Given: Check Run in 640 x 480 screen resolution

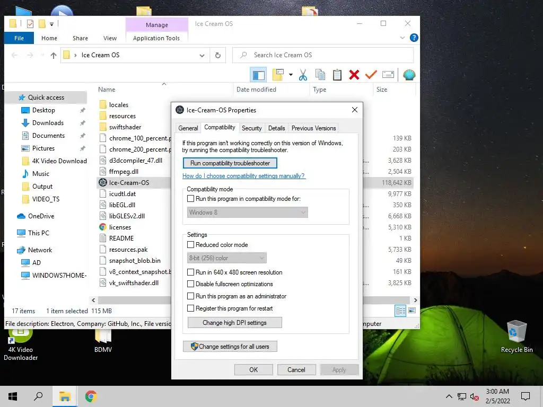Looking at the screenshot, I should (190, 272).
